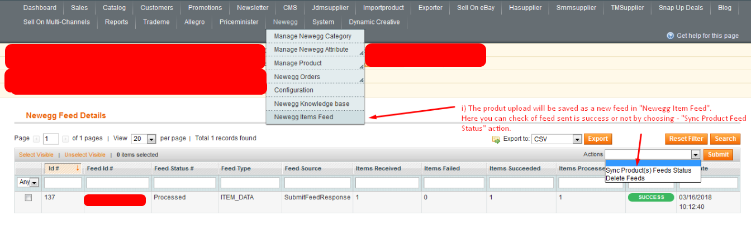Select Manage Newegg Category menu entry
Viewport: 751px width, 235px height.
coord(315,36)
